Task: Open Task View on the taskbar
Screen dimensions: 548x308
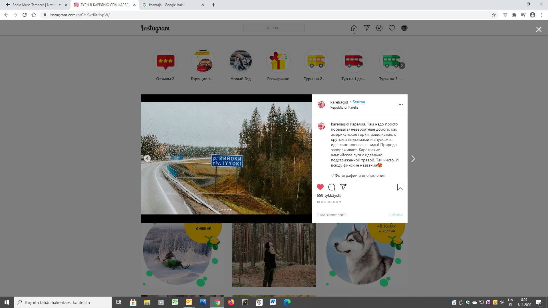Action: (119, 302)
